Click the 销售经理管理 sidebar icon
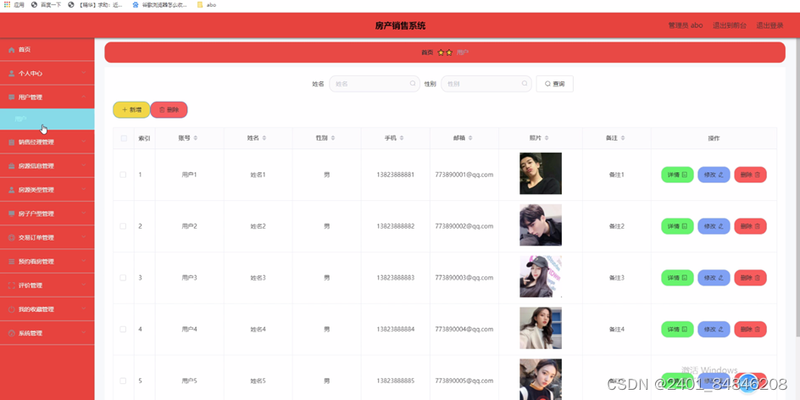Screen dimensions: 800x400 pyautogui.click(x=12, y=142)
